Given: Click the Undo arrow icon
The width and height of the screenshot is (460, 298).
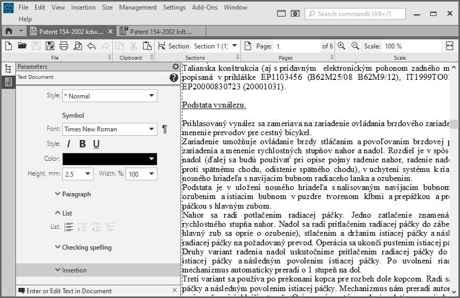Looking at the screenshot, I should tap(91, 46).
